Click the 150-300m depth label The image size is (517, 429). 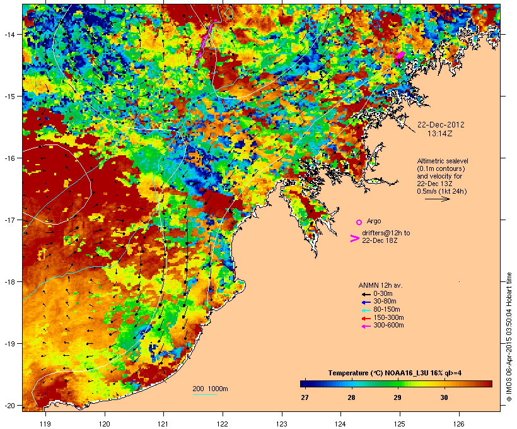pyautogui.click(x=388, y=317)
